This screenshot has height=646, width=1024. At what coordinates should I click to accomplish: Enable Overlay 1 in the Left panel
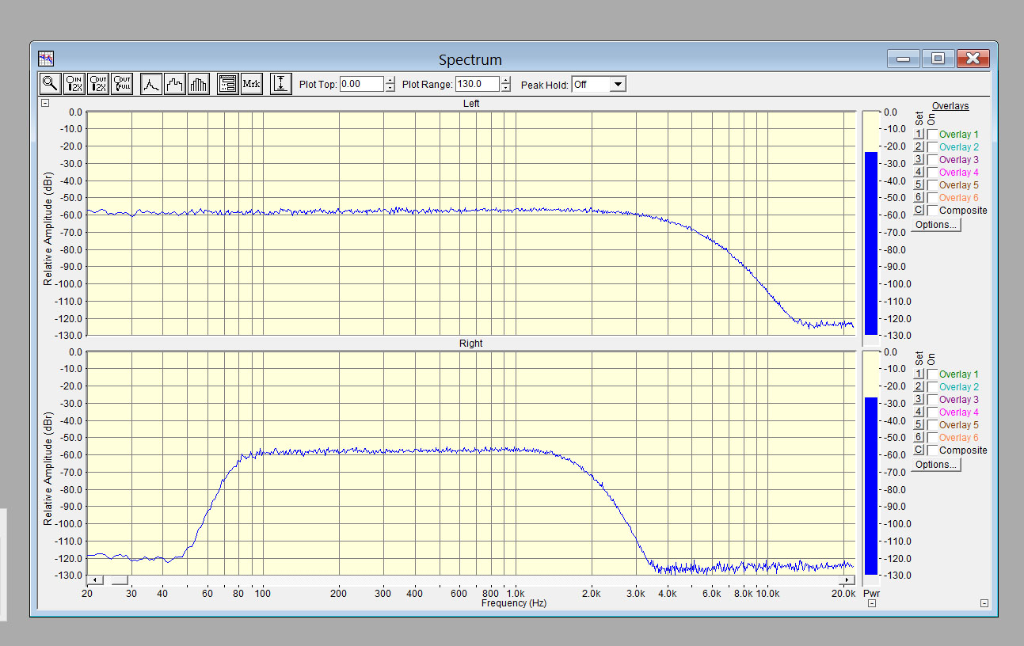coord(932,135)
